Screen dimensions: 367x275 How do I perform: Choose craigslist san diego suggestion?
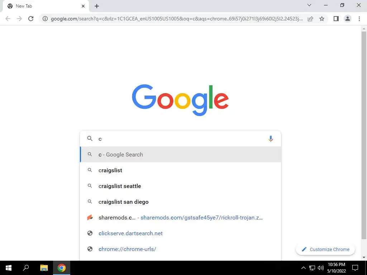181,202
